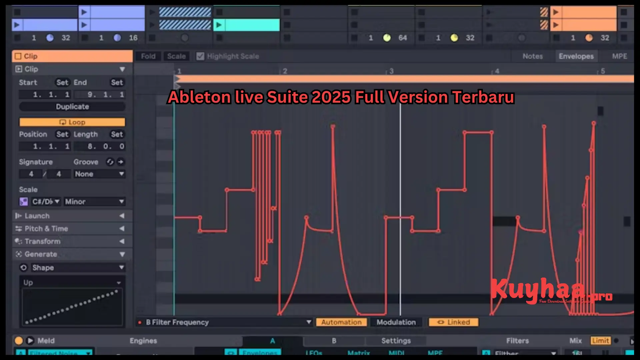Screen dimensions: 640x360
Task: Open the Settings tab in Meld
Action: click(396, 340)
